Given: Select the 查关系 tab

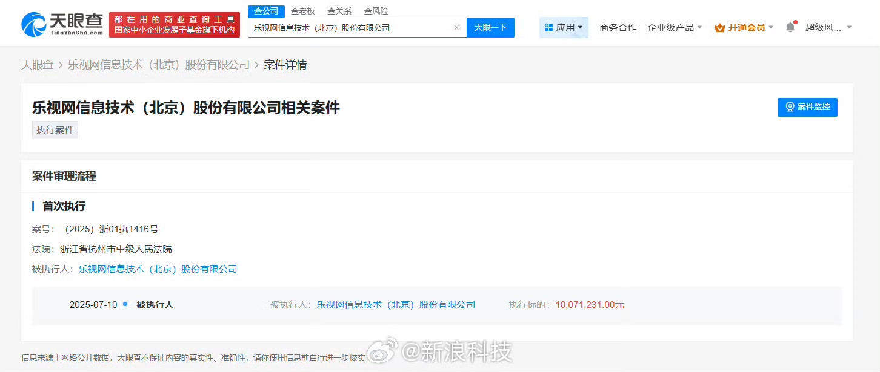Looking at the screenshot, I should (x=339, y=11).
